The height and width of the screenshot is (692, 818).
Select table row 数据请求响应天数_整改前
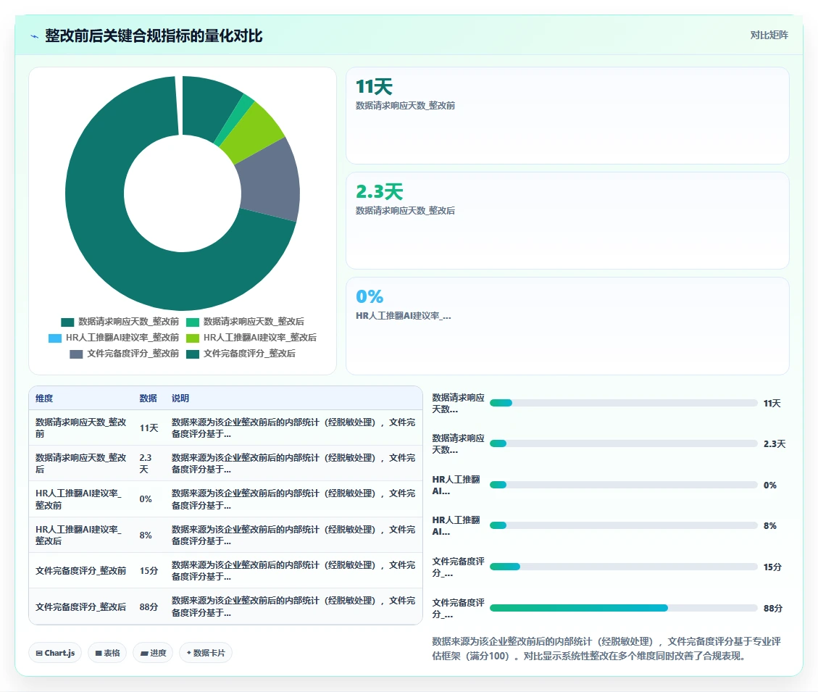[225, 428]
